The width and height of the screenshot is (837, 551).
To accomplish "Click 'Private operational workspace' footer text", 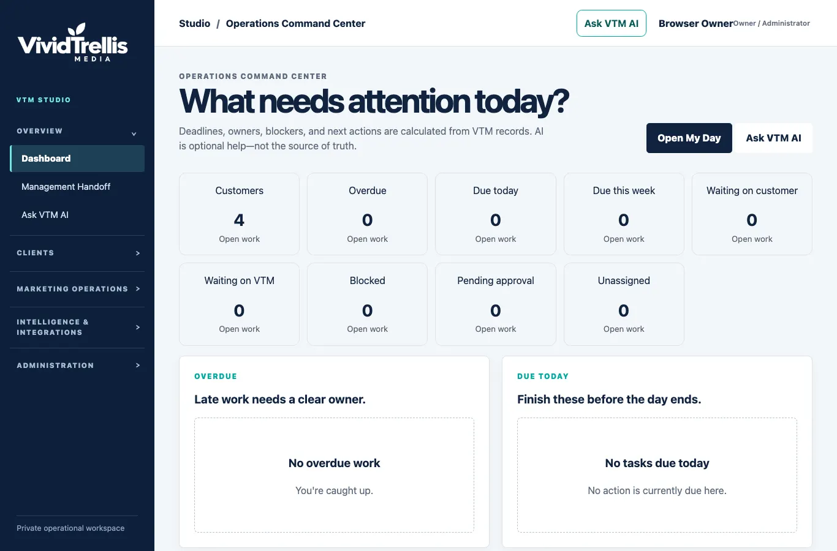I will click(x=70, y=528).
